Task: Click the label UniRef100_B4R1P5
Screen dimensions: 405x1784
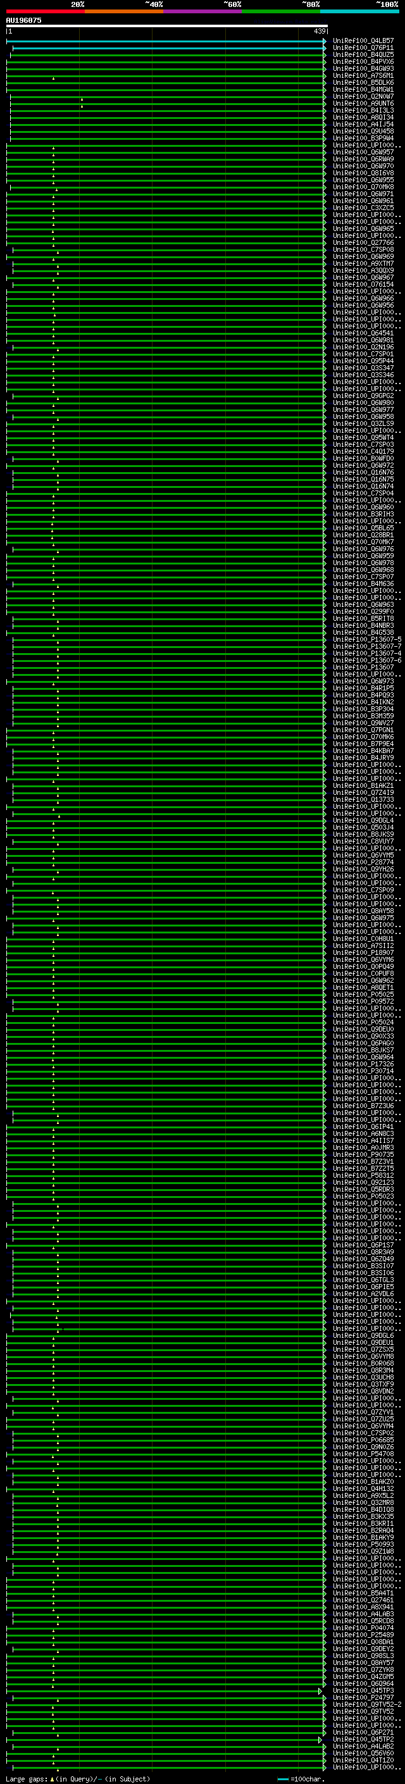Action: coord(363,688)
